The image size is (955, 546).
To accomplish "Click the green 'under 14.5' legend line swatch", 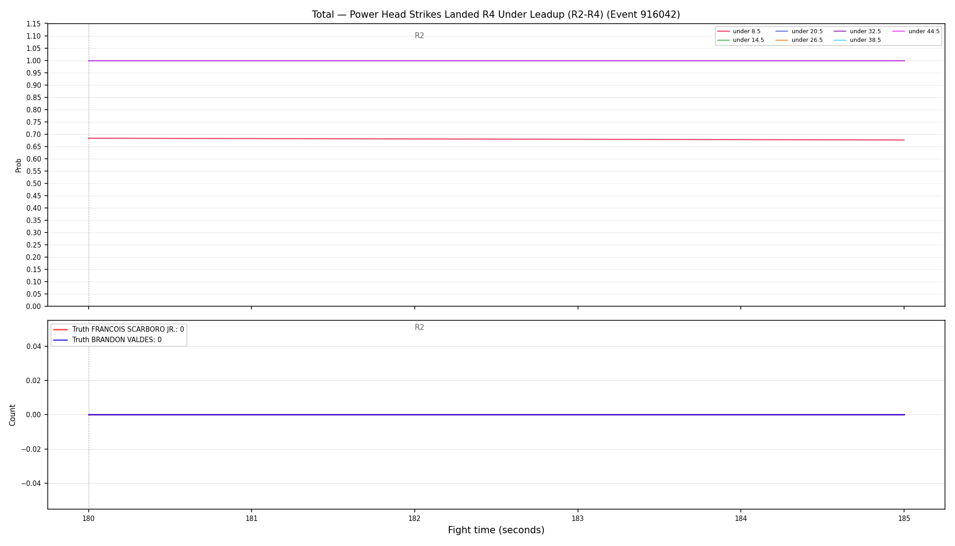I will tap(723, 40).
